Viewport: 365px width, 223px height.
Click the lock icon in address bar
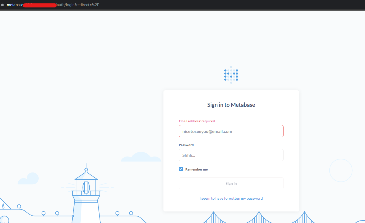(3, 5)
